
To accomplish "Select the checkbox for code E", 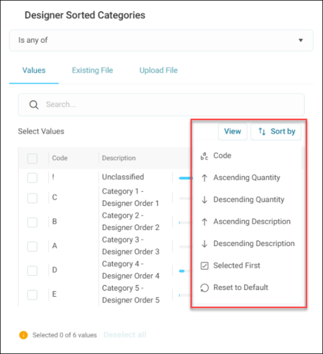I will pos(32,295).
